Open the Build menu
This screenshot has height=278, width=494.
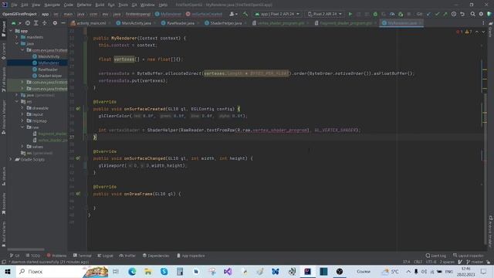pos(100,5)
